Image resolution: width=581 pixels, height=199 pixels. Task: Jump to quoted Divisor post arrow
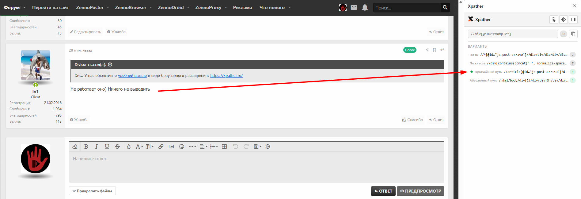110,64
